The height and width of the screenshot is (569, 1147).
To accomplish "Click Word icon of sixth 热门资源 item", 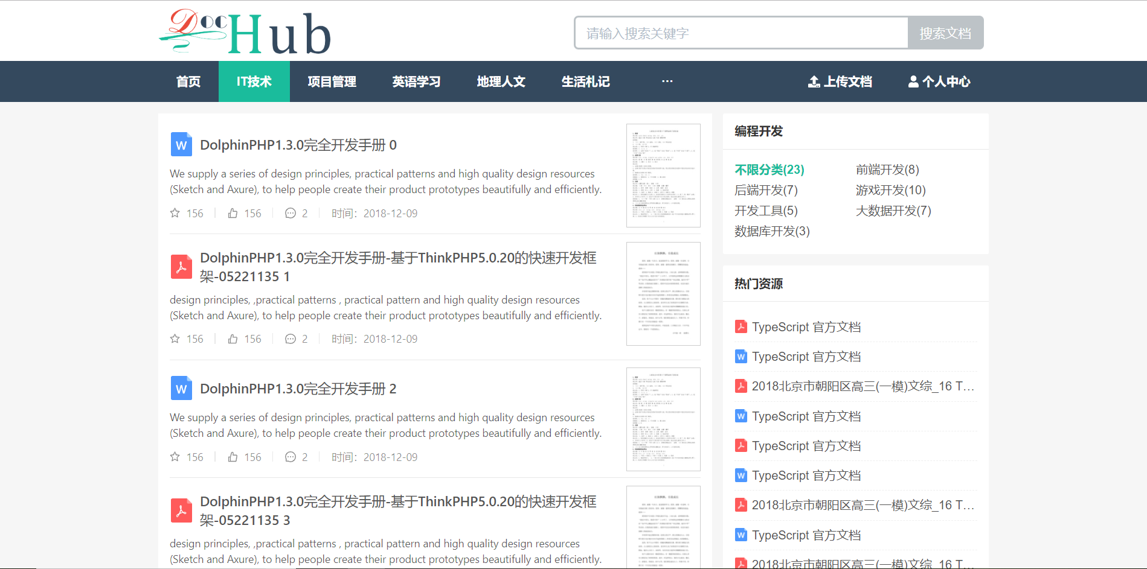I will [741, 475].
